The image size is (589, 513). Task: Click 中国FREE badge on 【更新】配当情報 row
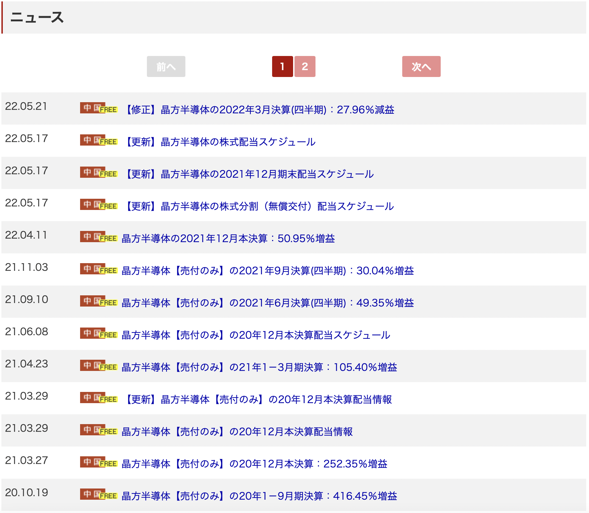click(x=99, y=398)
